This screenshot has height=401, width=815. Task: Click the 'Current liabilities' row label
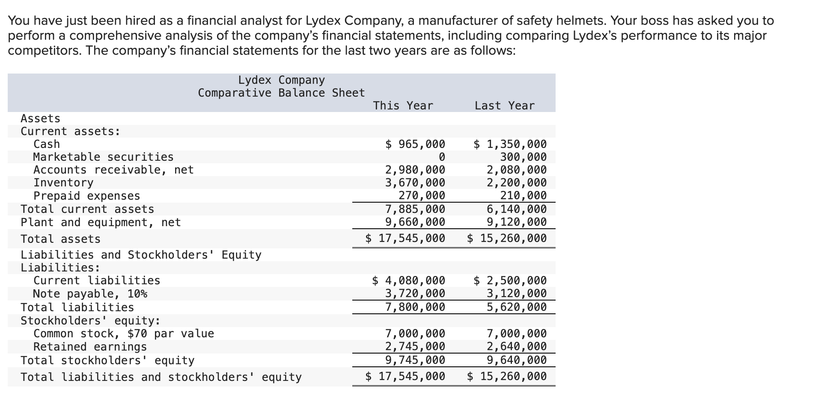pos(97,280)
